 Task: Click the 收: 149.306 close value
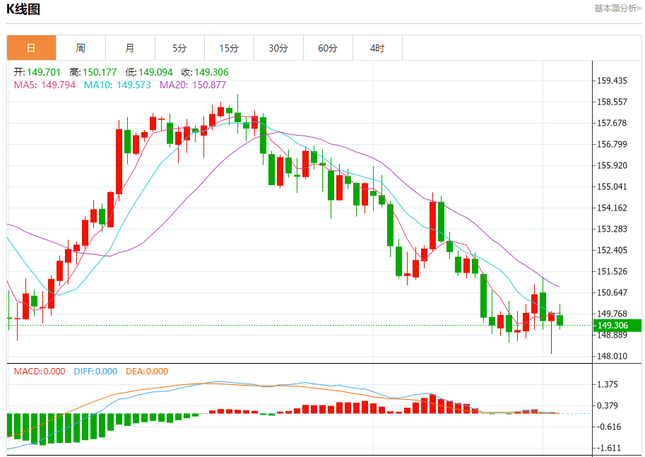[205, 72]
